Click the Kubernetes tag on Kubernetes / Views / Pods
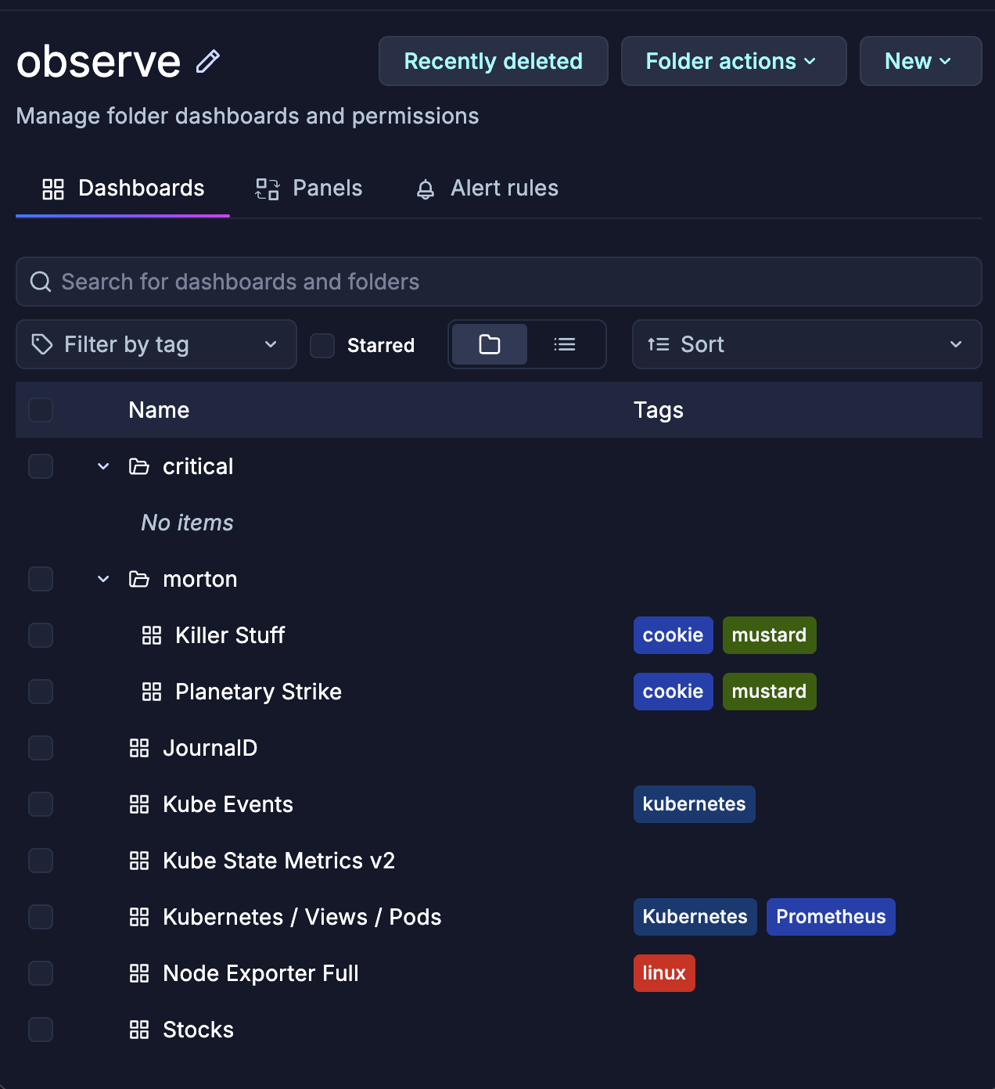This screenshot has width=995, height=1089. coord(695,917)
